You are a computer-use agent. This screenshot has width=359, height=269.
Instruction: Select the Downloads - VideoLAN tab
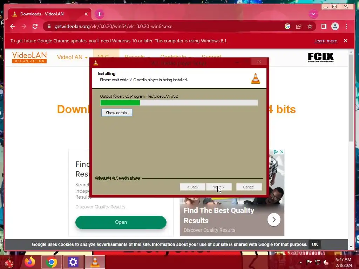pyautogui.click(x=50, y=14)
